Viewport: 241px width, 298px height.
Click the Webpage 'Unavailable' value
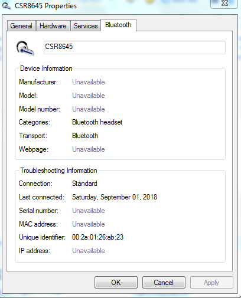(89, 149)
